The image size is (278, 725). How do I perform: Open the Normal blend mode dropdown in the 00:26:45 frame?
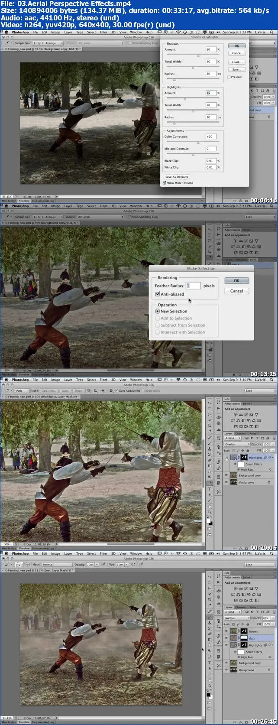[237, 618]
